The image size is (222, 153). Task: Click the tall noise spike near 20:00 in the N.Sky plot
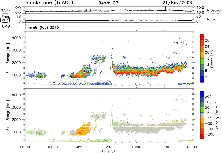[165, 9]
